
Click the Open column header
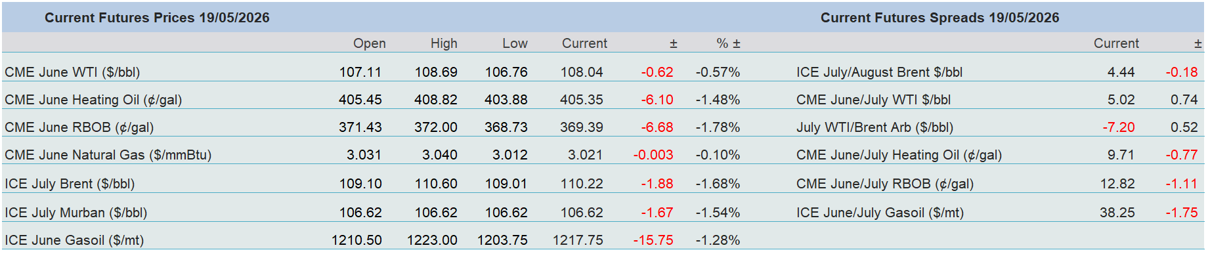[x=370, y=43]
